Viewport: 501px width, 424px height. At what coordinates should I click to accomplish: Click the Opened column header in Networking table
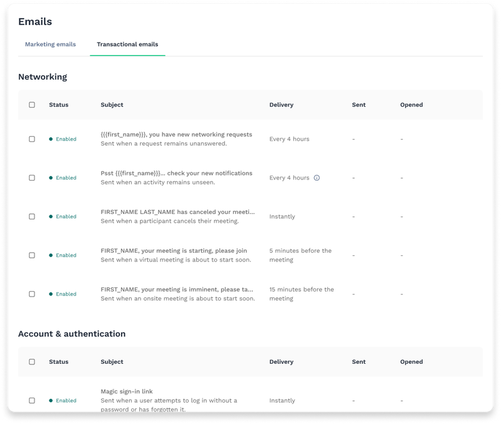[411, 105]
